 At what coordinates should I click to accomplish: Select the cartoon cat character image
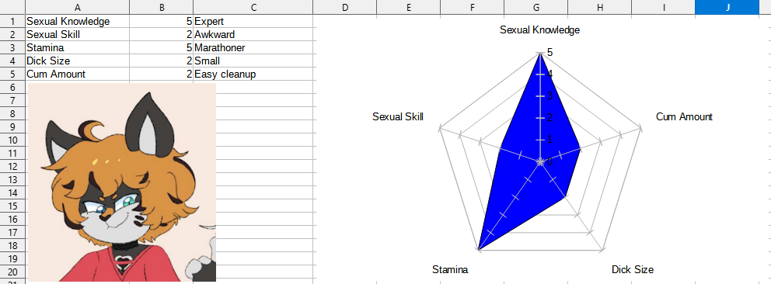pyautogui.click(x=122, y=182)
